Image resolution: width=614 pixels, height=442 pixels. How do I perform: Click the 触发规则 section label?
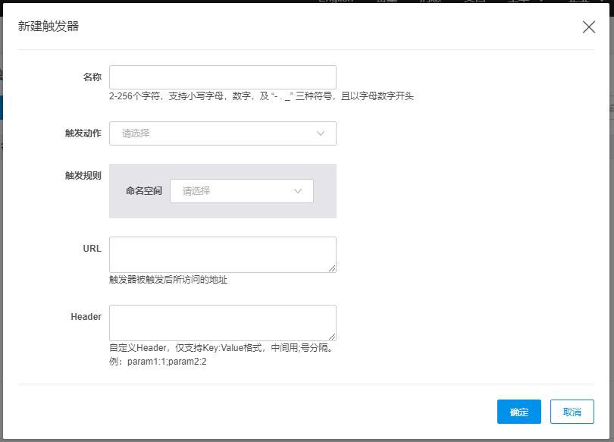(83, 175)
